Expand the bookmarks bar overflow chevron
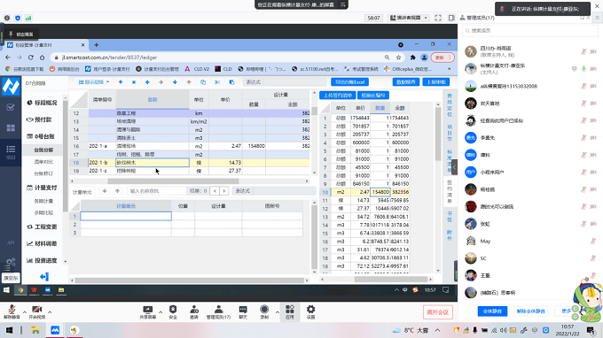Image resolution: width=603 pixels, height=338 pixels. 449,69
